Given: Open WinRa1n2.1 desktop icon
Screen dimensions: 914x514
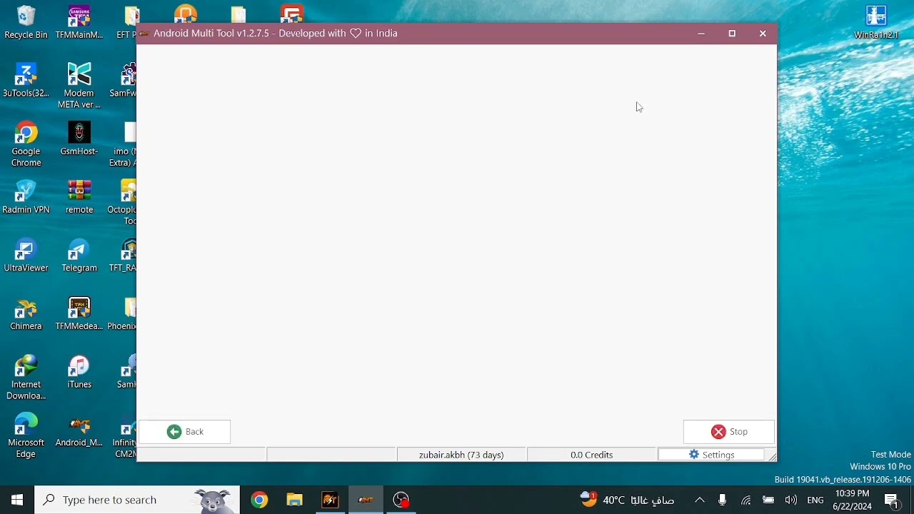Looking at the screenshot, I should [x=875, y=15].
